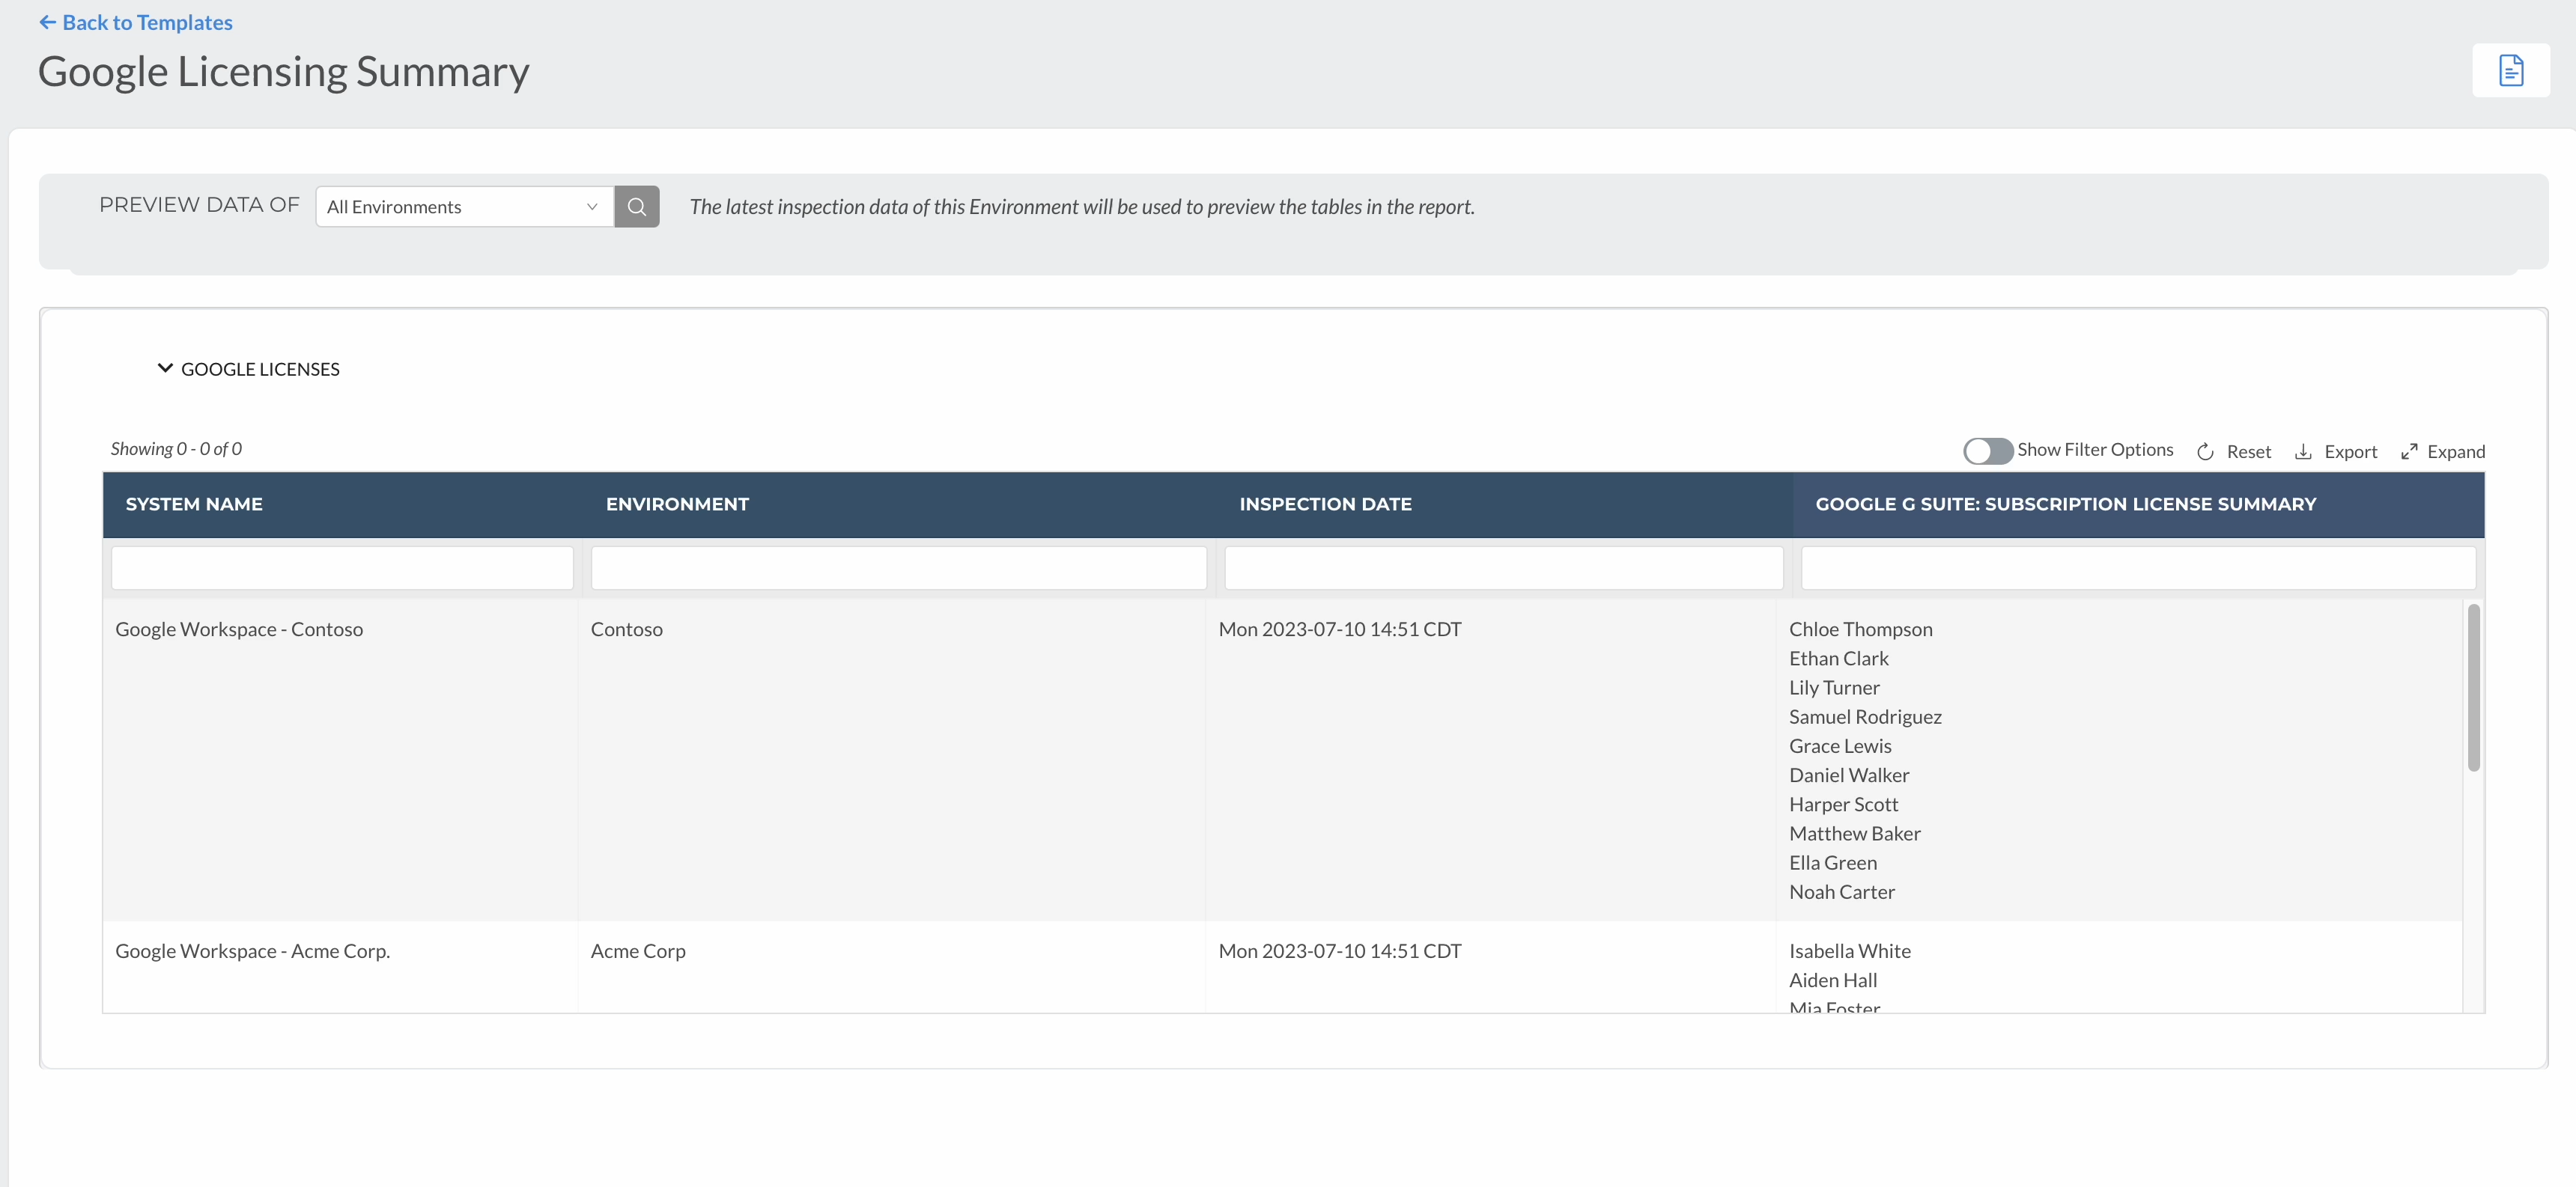Click the Export text button

pos(2350,451)
